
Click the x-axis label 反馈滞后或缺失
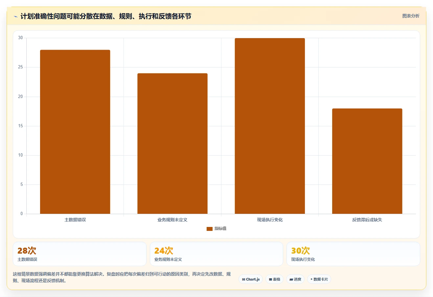pyautogui.click(x=367, y=220)
